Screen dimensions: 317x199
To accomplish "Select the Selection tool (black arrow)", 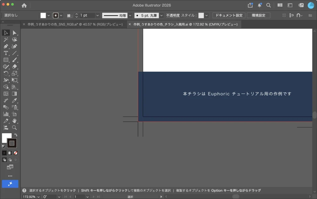I will pos(6,33).
